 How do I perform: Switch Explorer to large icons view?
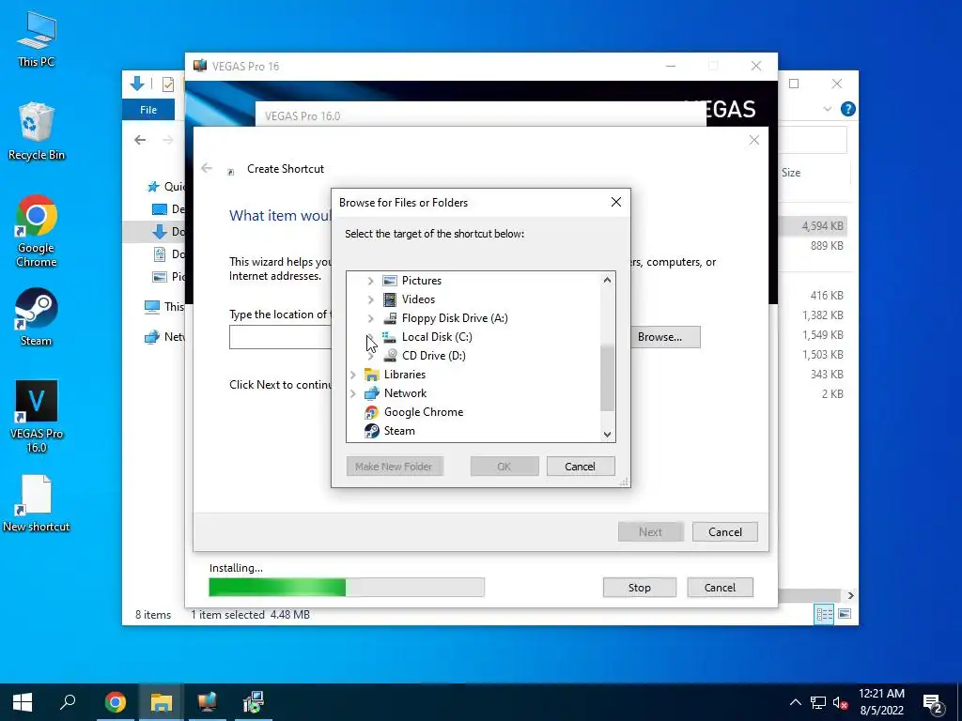click(845, 614)
